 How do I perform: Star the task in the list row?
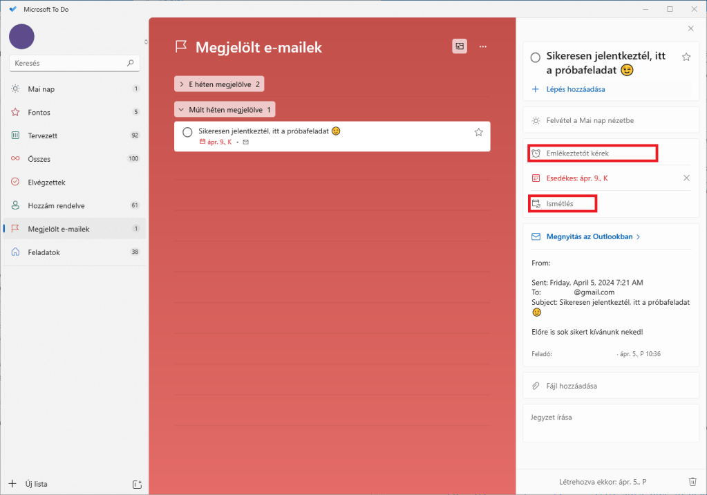pyautogui.click(x=478, y=132)
